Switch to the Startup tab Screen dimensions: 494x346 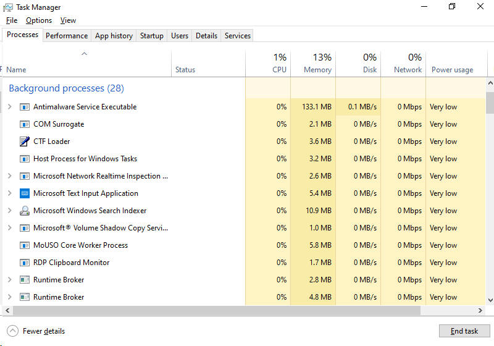coord(151,36)
